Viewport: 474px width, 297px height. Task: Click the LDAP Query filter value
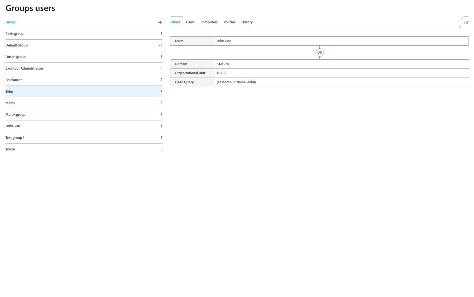(x=236, y=82)
